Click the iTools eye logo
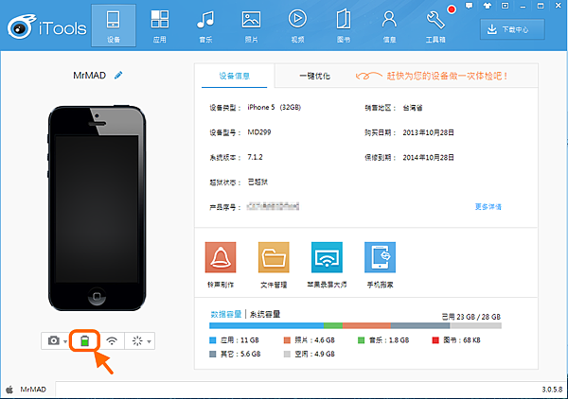Image resolution: width=568 pixels, height=399 pixels. pos(22,26)
